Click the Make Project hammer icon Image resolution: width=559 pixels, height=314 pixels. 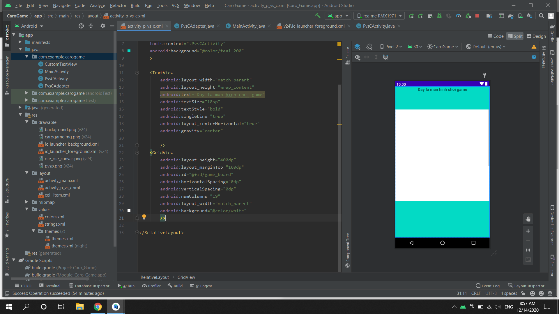317,16
